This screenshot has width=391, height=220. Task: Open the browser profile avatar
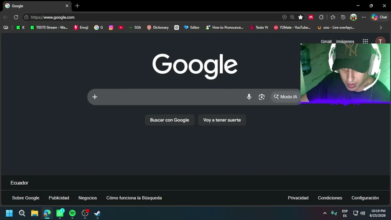(x=353, y=17)
